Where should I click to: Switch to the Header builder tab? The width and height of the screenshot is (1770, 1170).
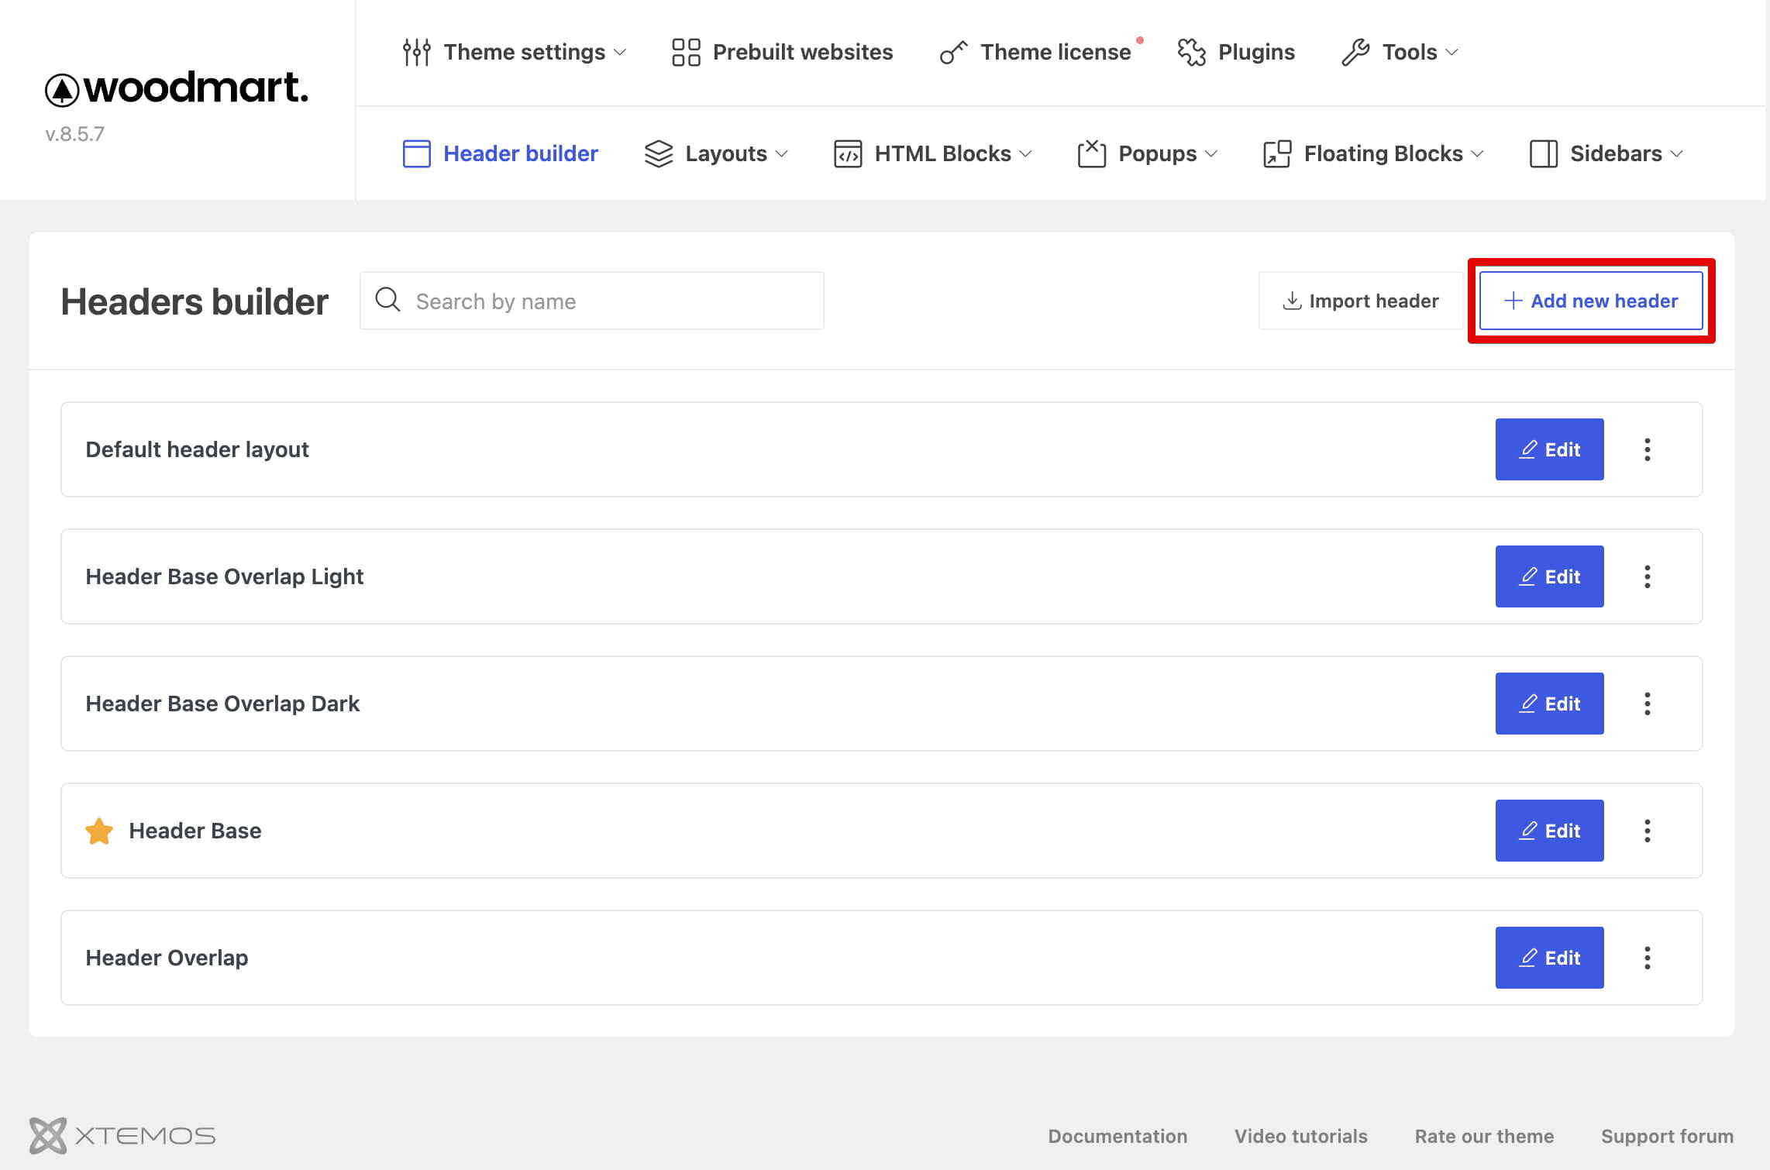(501, 153)
